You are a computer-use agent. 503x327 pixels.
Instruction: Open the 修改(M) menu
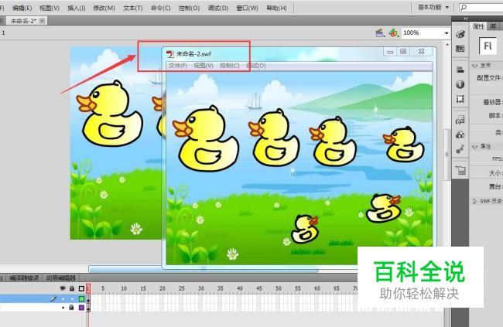104,8
